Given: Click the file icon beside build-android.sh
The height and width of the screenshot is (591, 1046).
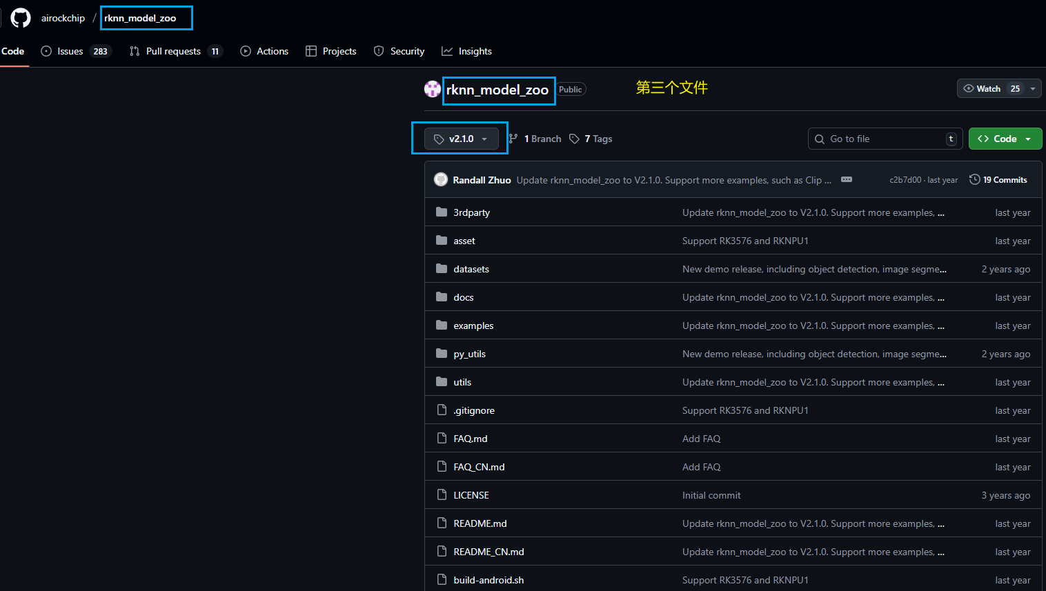Looking at the screenshot, I should (x=442, y=579).
